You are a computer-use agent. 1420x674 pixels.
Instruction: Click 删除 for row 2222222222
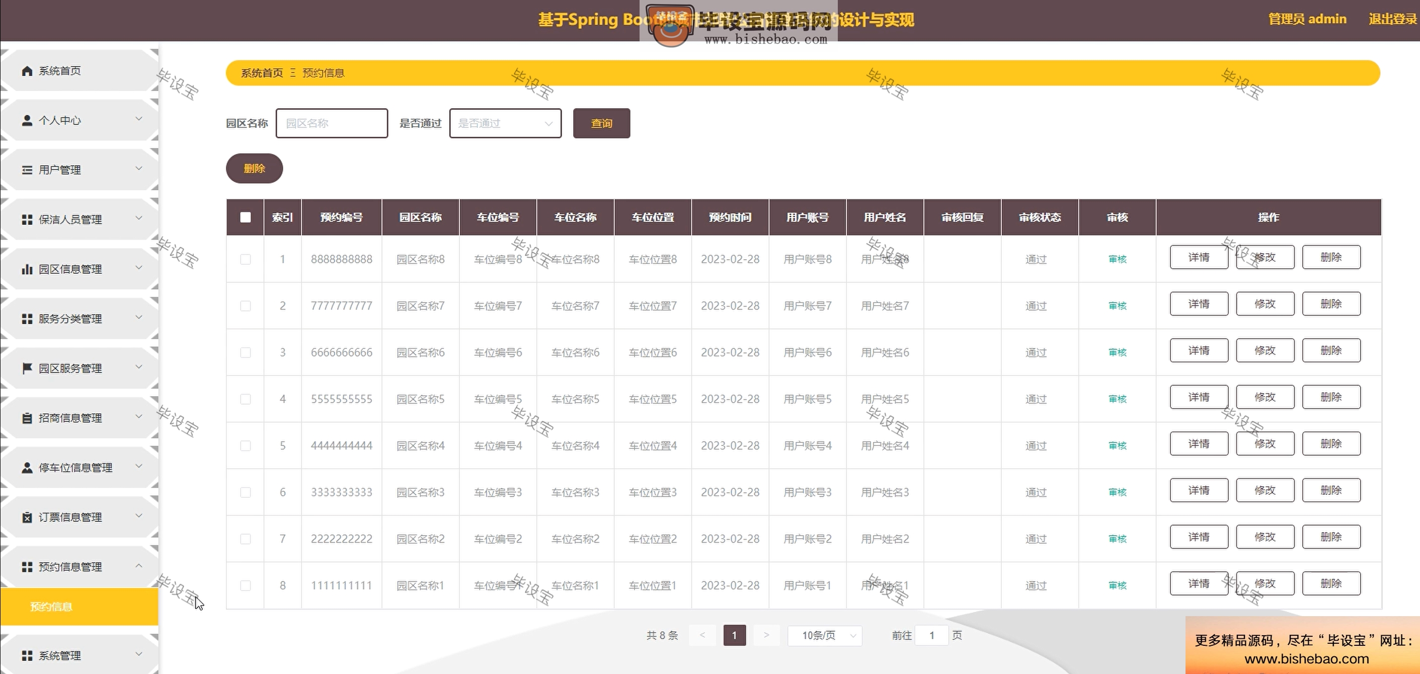tap(1331, 537)
